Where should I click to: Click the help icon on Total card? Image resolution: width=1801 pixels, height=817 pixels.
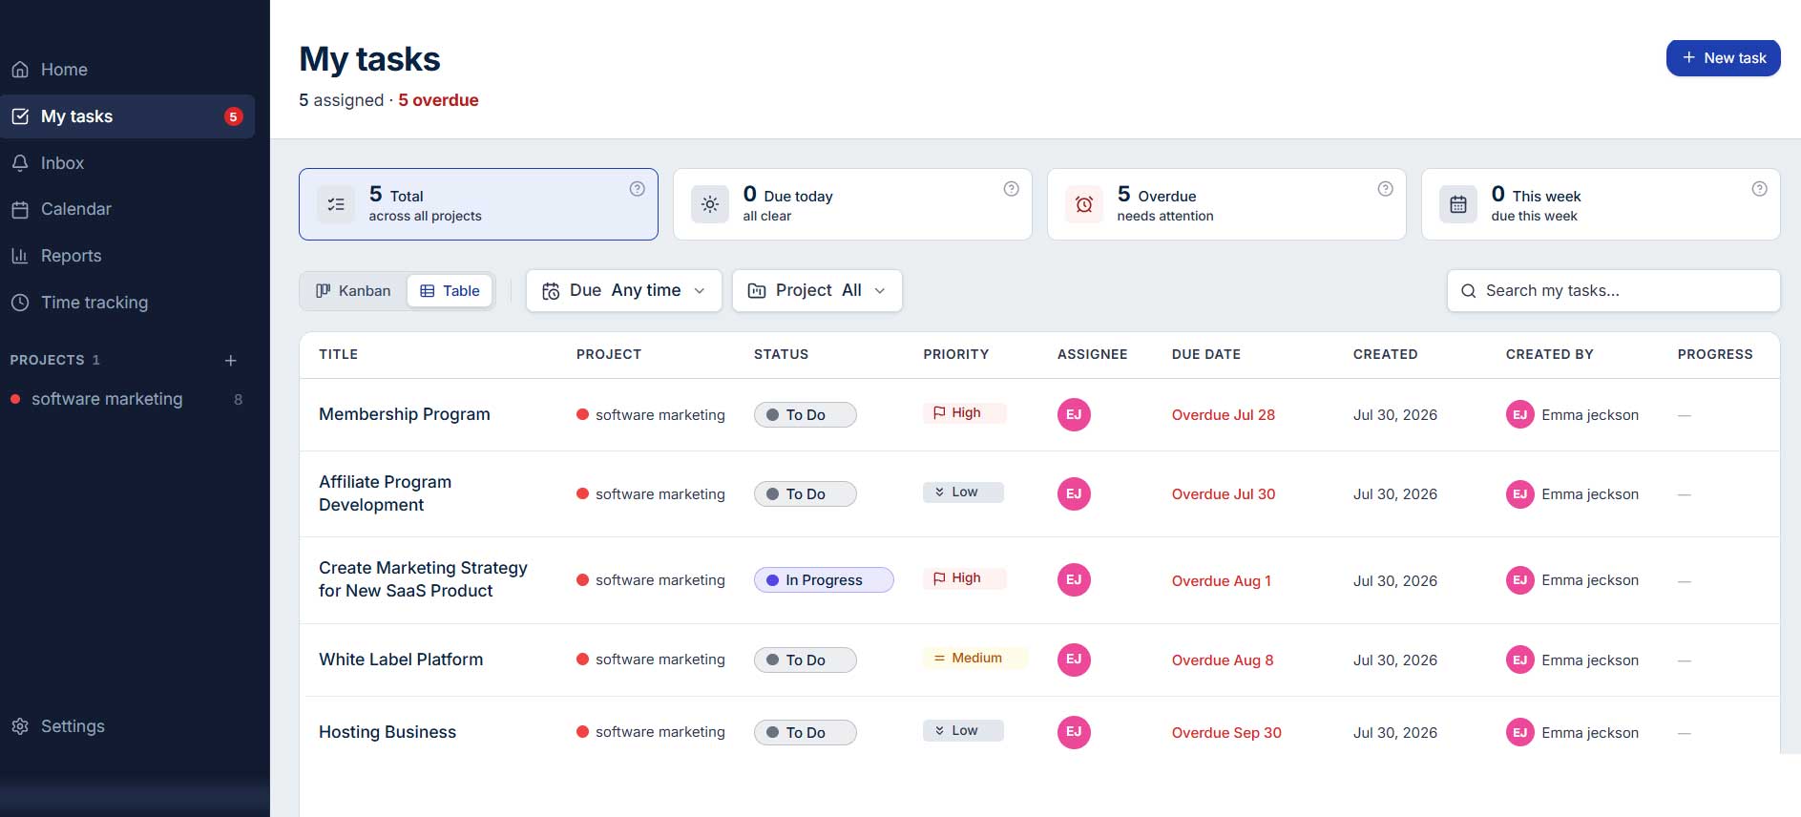637,189
